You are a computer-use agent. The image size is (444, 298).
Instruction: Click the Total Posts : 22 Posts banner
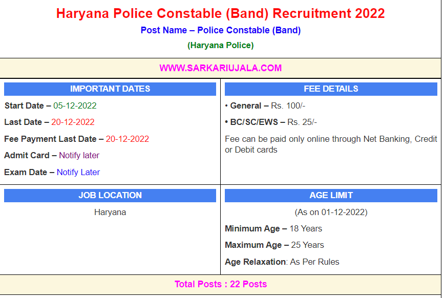(x=220, y=284)
